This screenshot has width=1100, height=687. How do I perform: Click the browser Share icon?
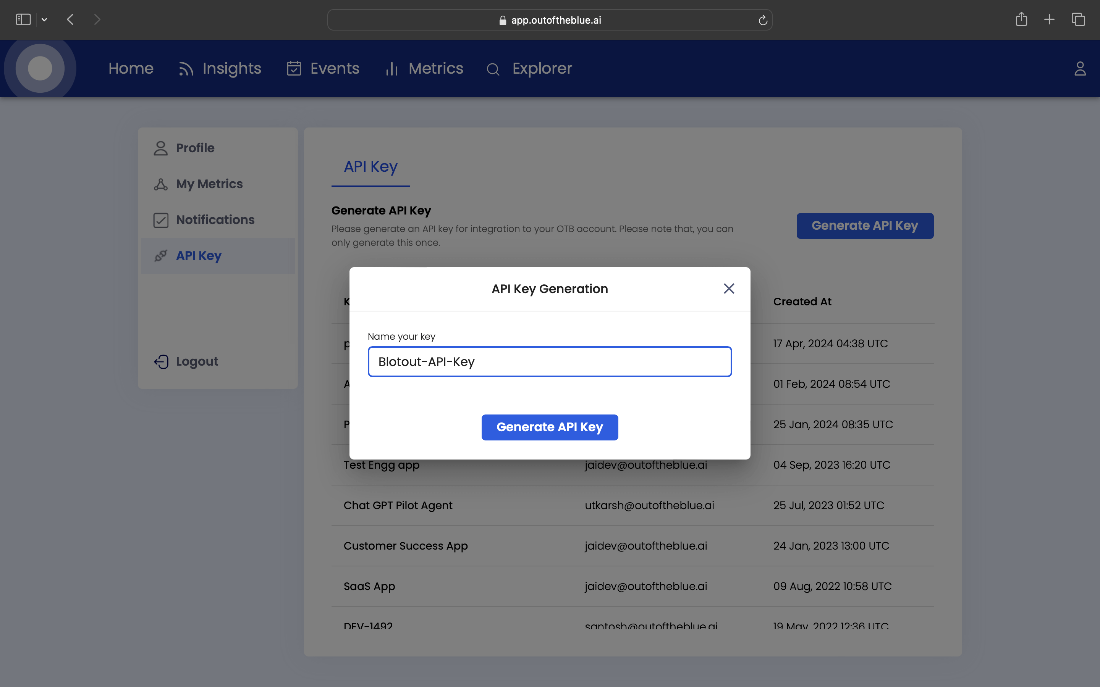coord(1021,19)
